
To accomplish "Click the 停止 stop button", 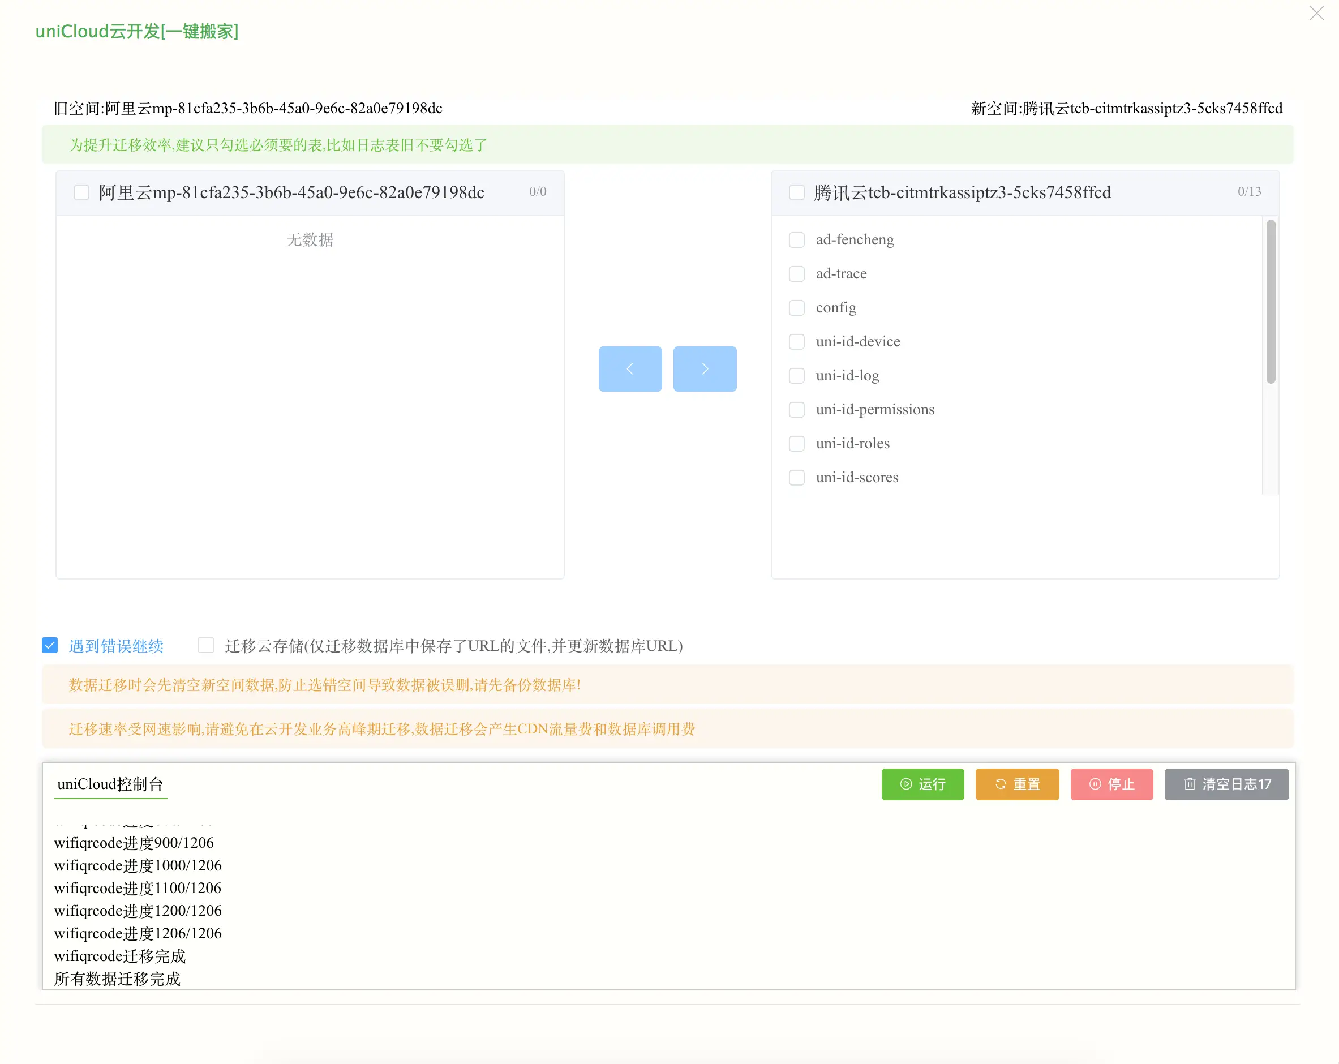I will 1111,784.
